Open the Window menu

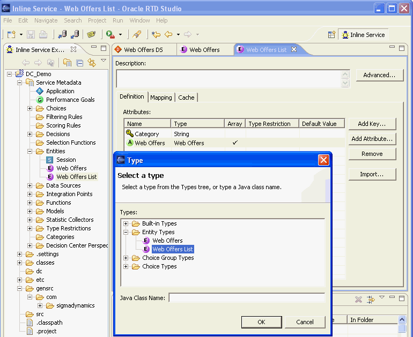tap(139, 20)
